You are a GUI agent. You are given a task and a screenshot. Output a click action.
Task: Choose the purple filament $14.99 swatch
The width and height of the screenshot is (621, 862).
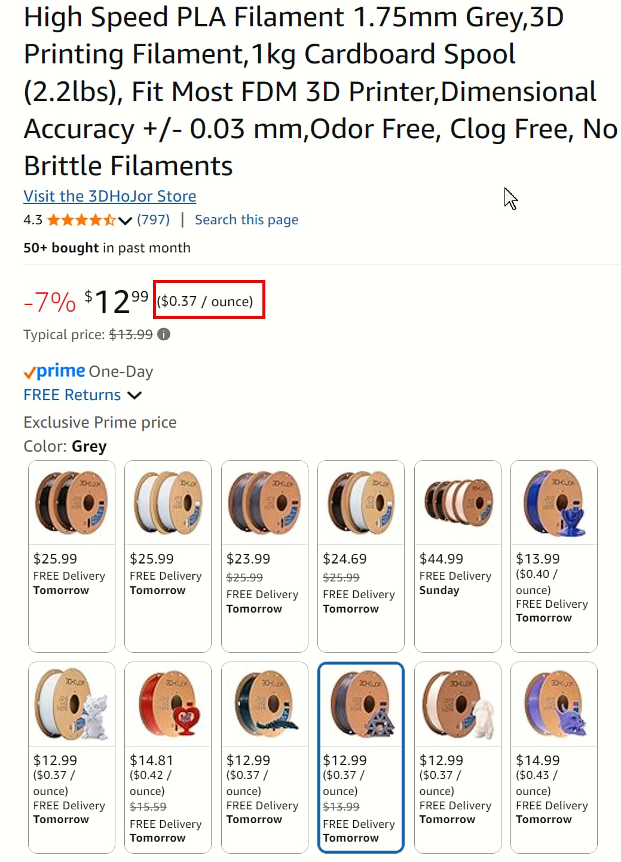coord(553,757)
